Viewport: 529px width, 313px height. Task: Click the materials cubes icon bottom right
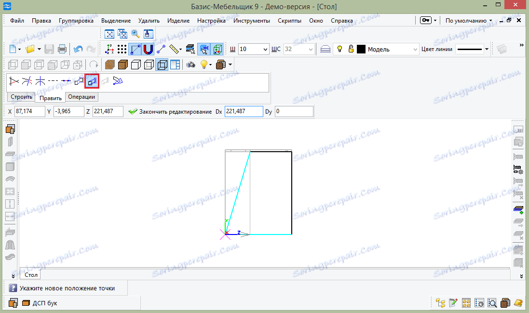point(505,303)
